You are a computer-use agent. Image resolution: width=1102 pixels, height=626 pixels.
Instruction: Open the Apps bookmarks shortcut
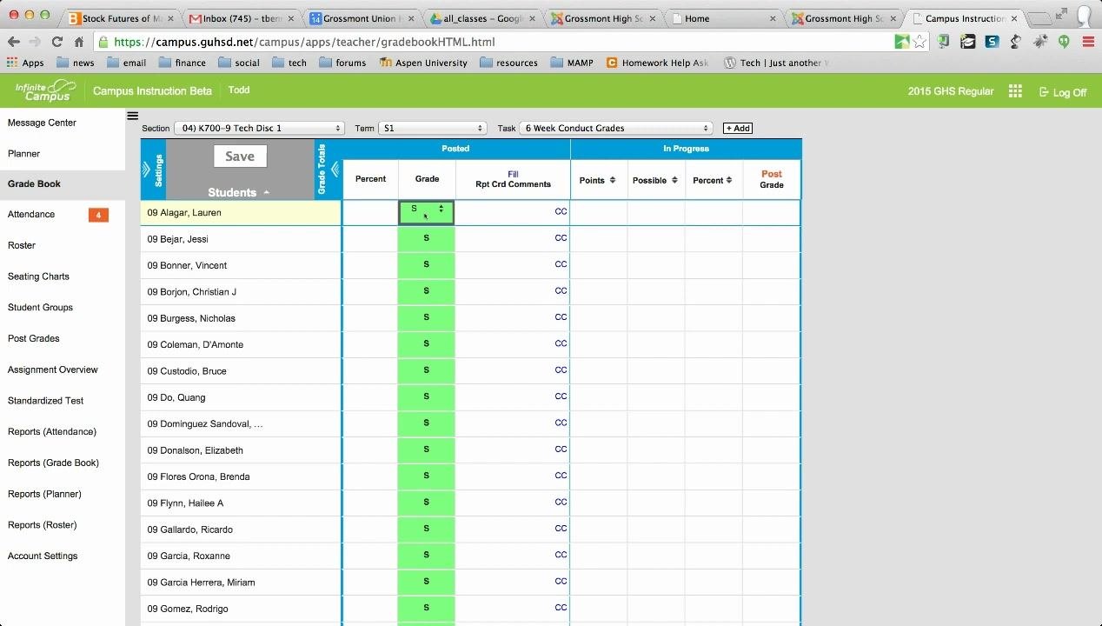click(x=25, y=63)
